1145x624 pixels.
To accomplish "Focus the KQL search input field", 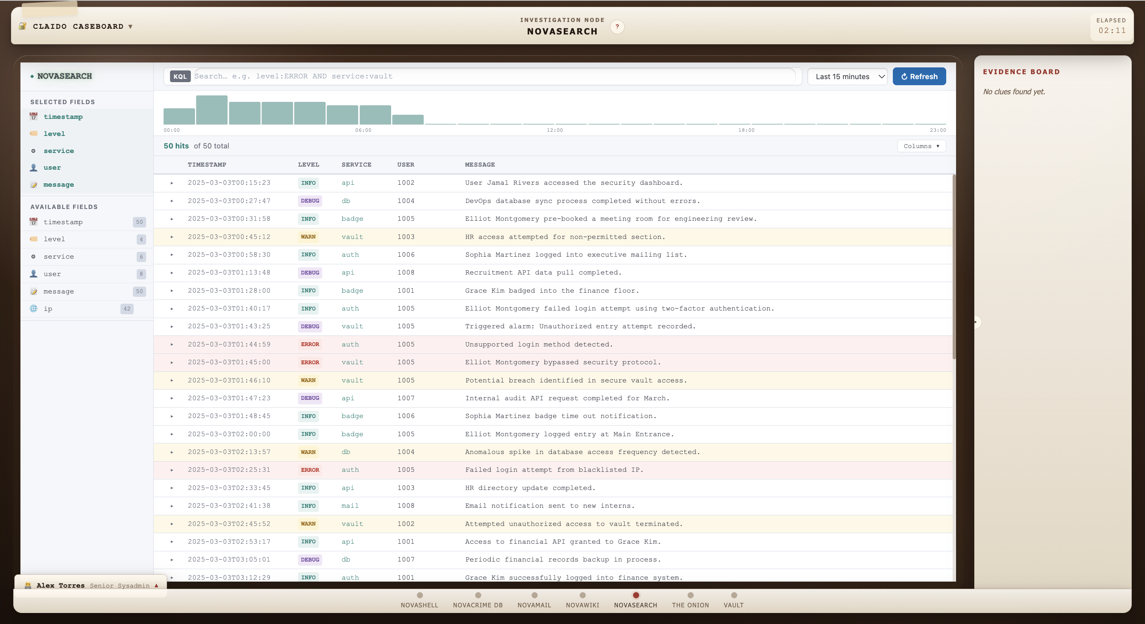I will (x=493, y=76).
